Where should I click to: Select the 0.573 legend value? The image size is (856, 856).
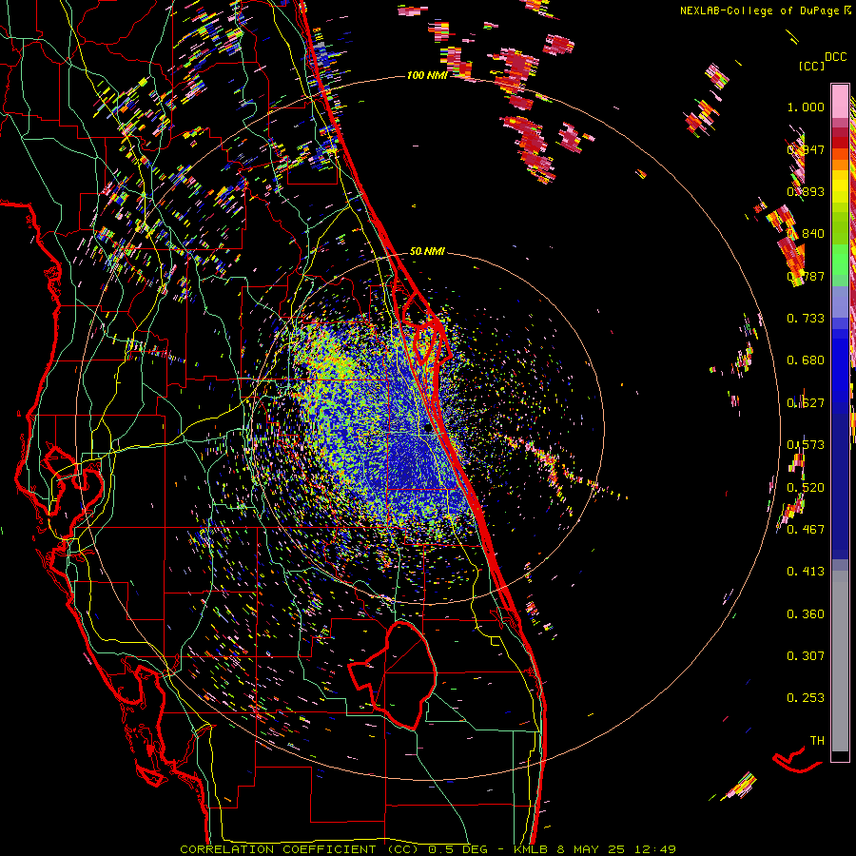point(806,445)
